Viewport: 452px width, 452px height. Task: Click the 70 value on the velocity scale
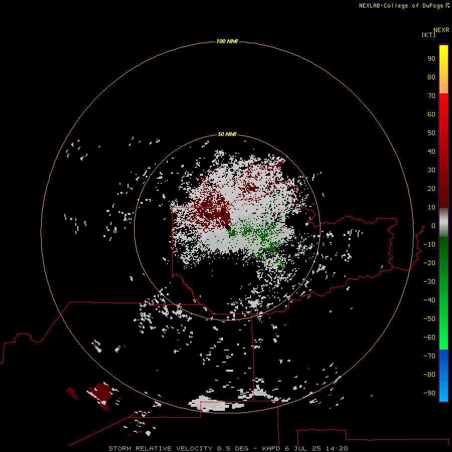tap(431, 96)
